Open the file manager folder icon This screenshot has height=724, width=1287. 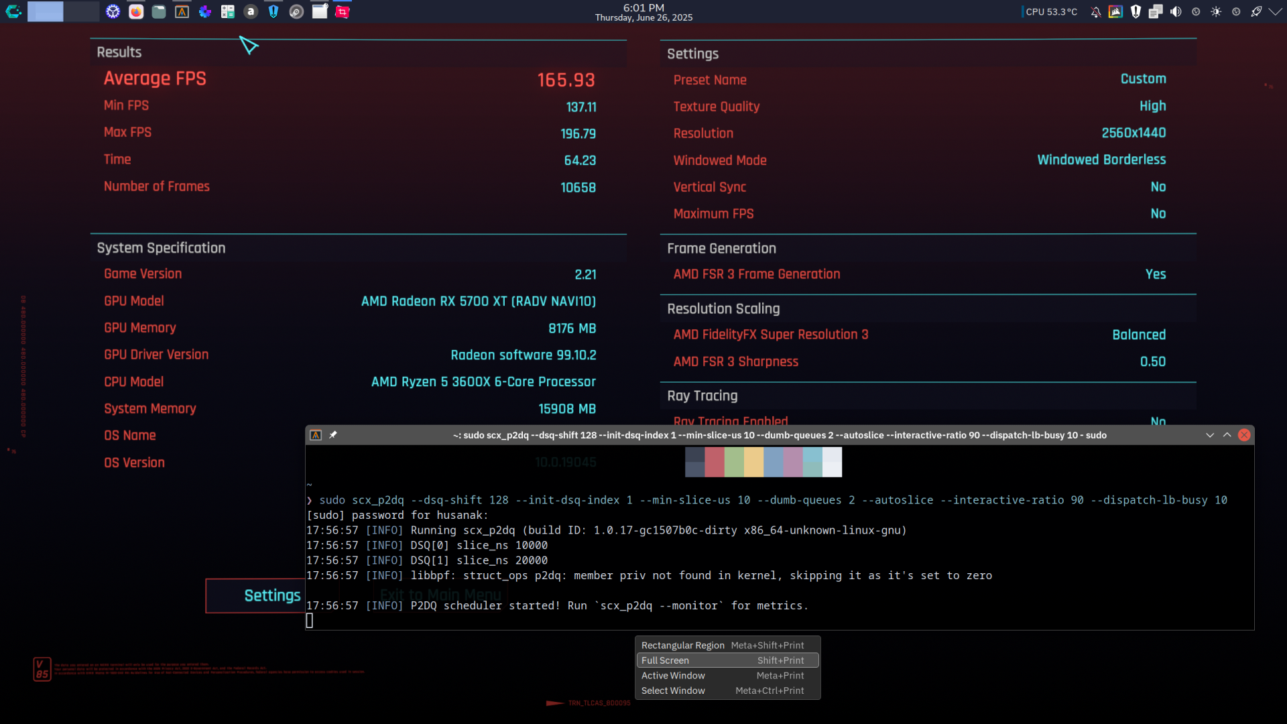tap(159, 11)
